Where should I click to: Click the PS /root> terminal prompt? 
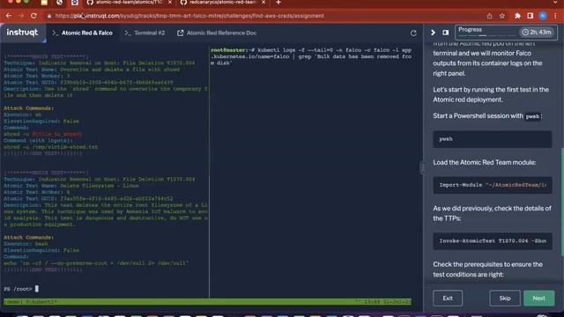coord(21,289)
